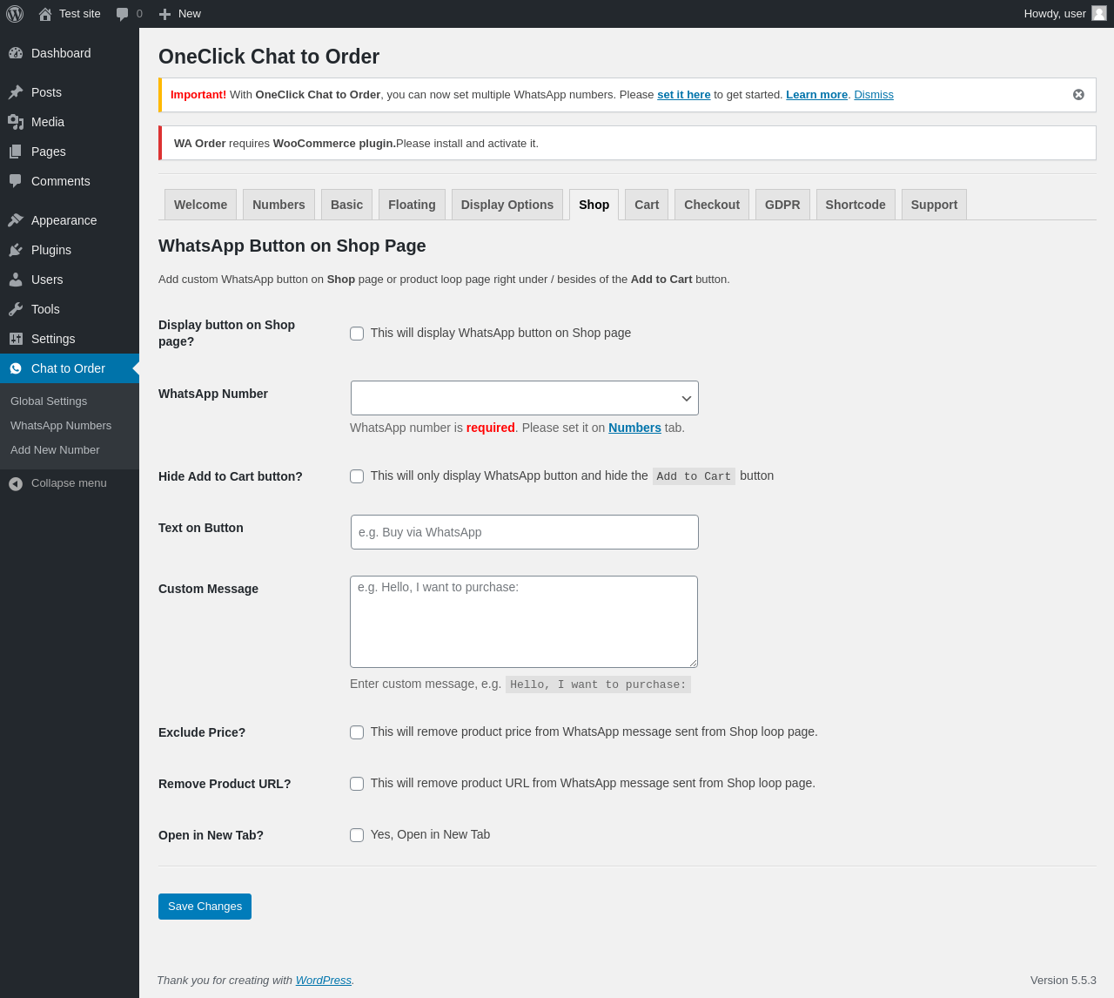1114x998 pixels.
Task: Open the Display Options tab
Action: [x=507, y=205]
